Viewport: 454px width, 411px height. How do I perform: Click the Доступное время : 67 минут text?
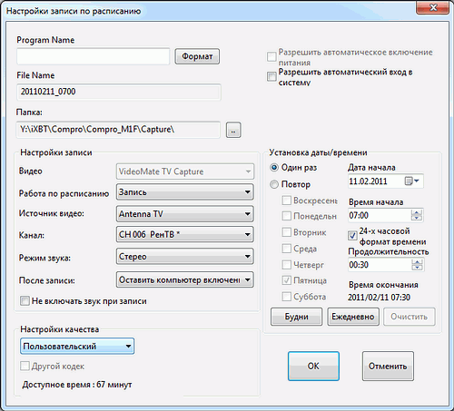click(x=77, y=385)
